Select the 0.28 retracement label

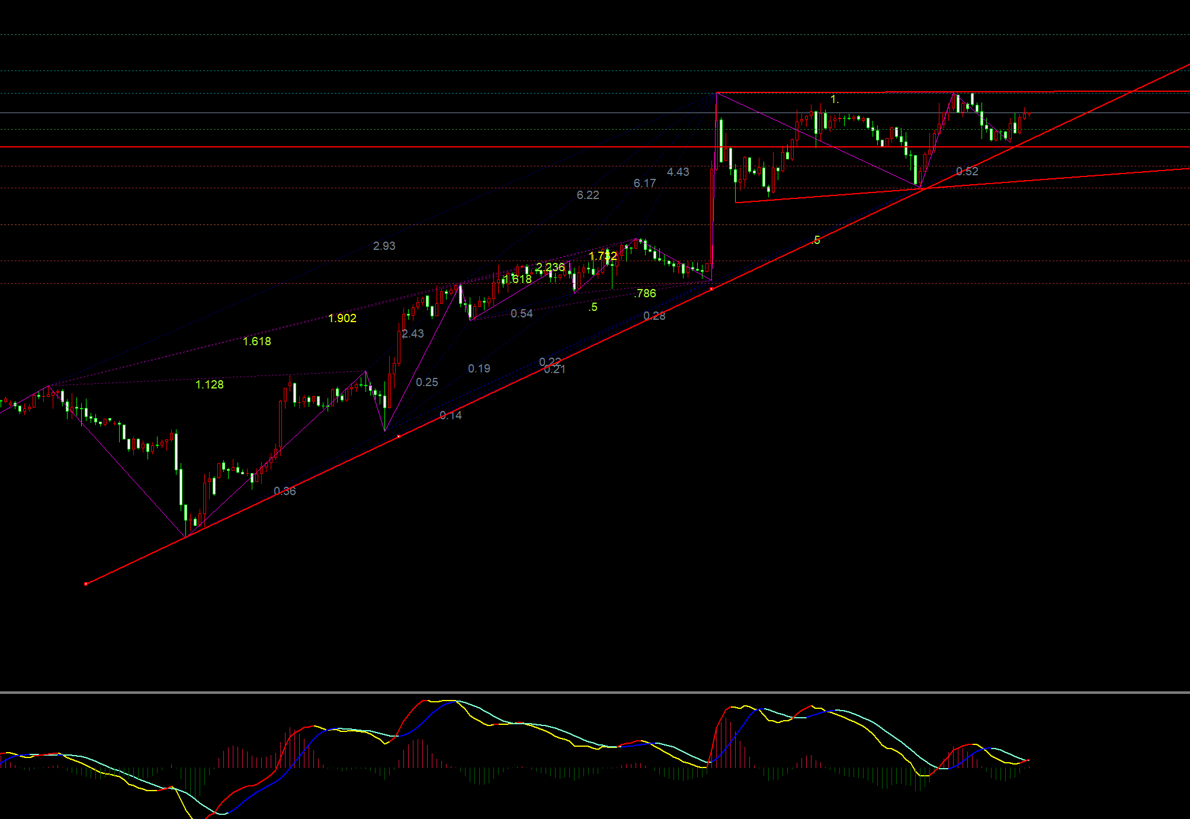tap(654, 316)
